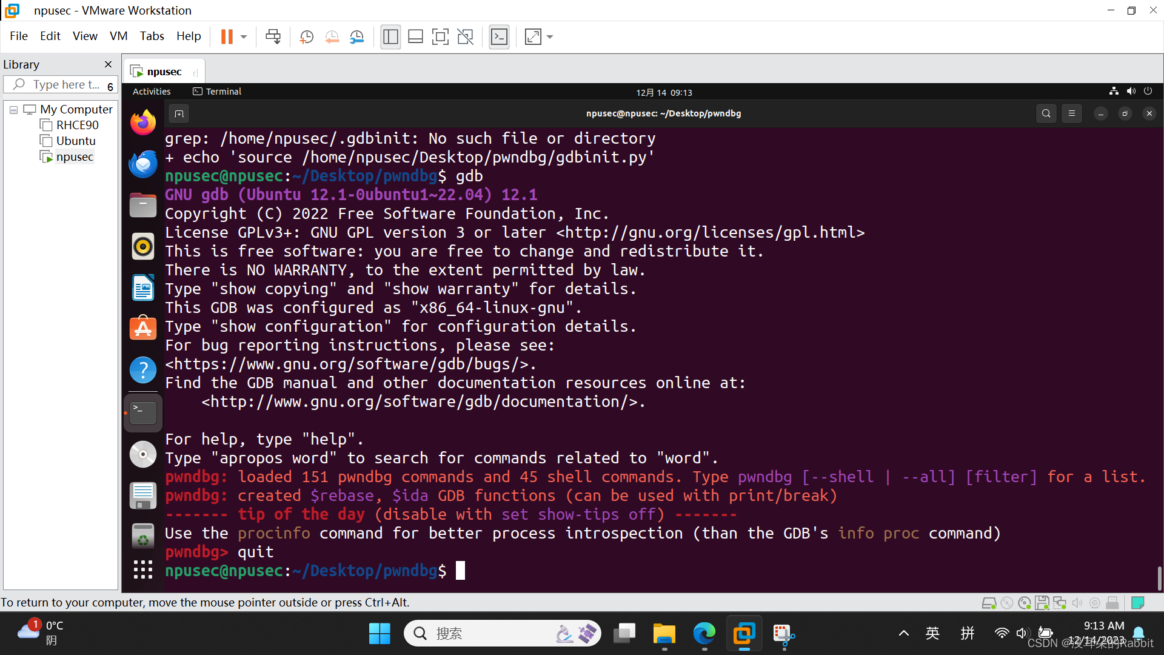Click the VMware snapshot icon
Image resolution: width=1164 pixels, height=655 pixels.
pos(306,37)
